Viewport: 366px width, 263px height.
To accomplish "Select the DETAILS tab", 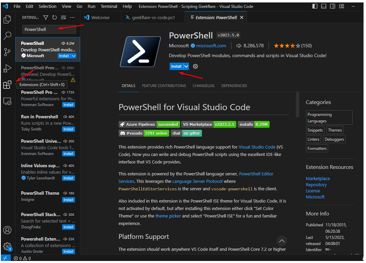I will point(129,86).
